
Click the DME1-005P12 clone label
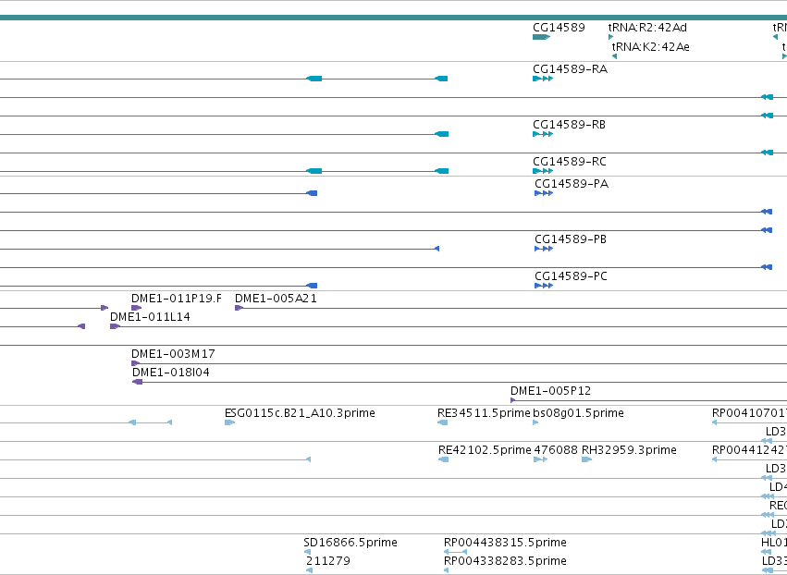pyautogui.click(x=550, y=391)
